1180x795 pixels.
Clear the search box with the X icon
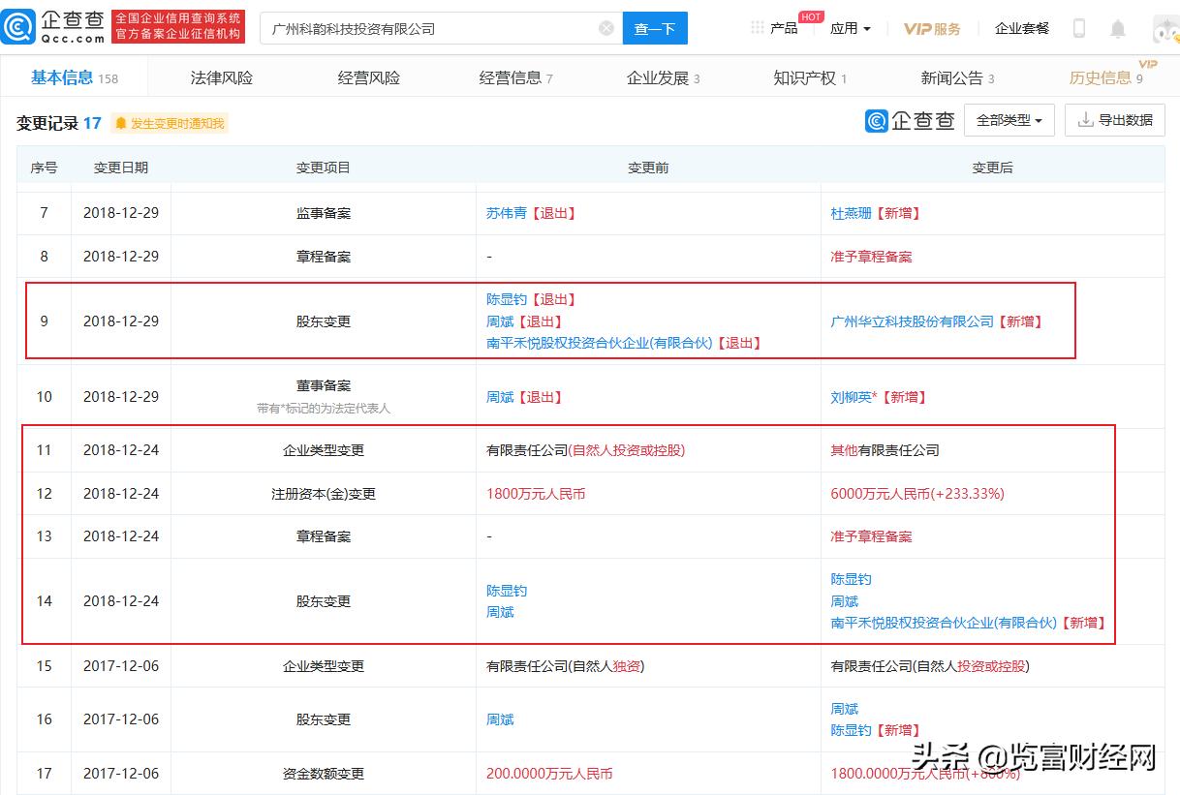click(x=606, y=28)
